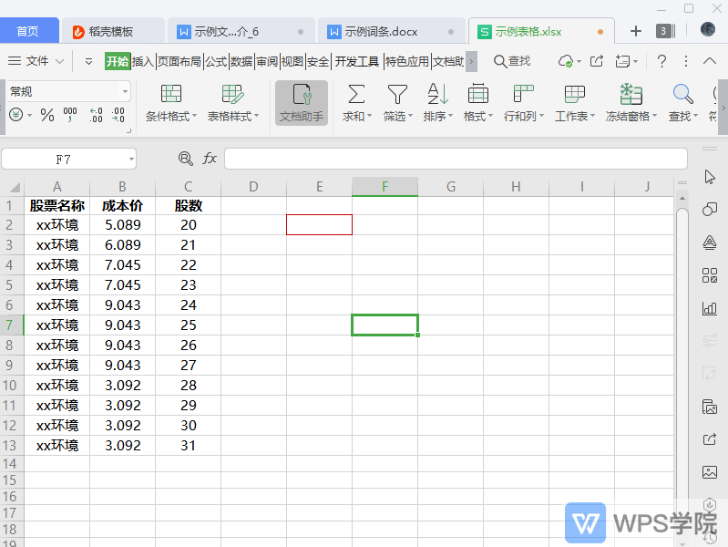The width and height of the screenshot is (728, 547).
Task: Click the 筛选 filter funnel icon
Action: coord(396,94)
